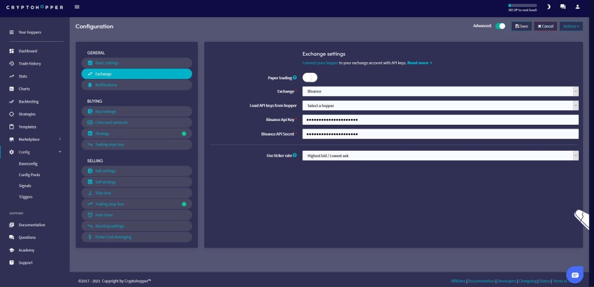Select the Notifications tab
This screenshot has width=594, height=287.
tap(137, 85)
